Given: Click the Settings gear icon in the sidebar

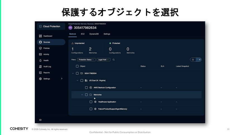Looking at the screenshot, I should pos(40,79).
